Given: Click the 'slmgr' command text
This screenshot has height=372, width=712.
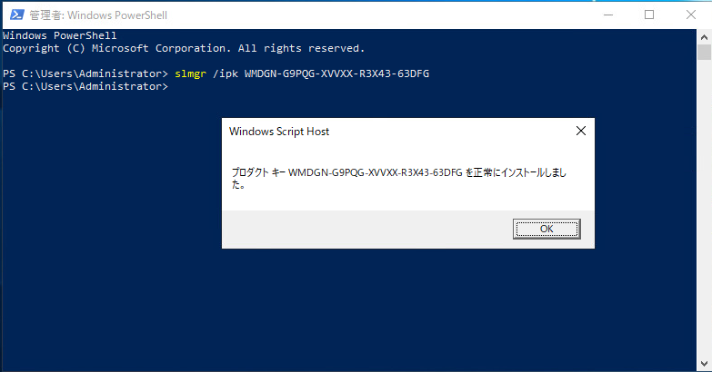Looking at the screenshot, I should pyautogui.click(x=190, y=73).
